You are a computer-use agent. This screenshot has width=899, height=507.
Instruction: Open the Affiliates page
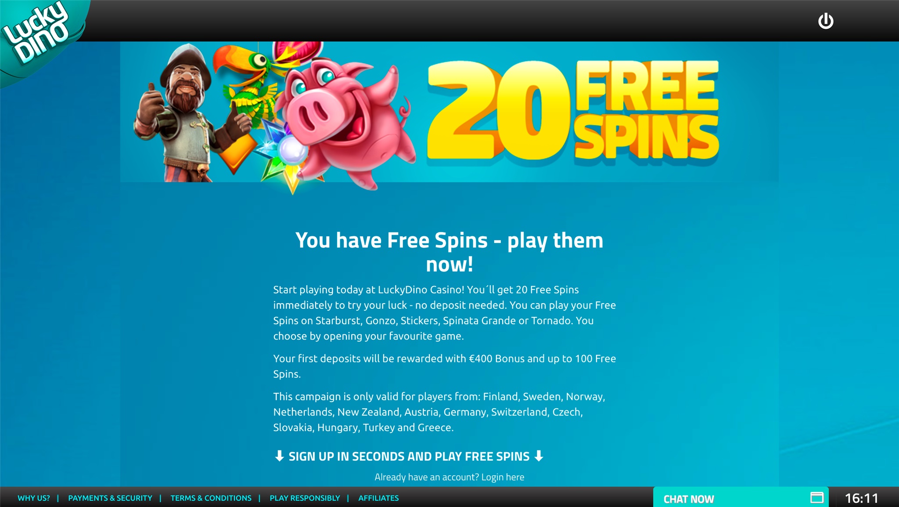378,498
